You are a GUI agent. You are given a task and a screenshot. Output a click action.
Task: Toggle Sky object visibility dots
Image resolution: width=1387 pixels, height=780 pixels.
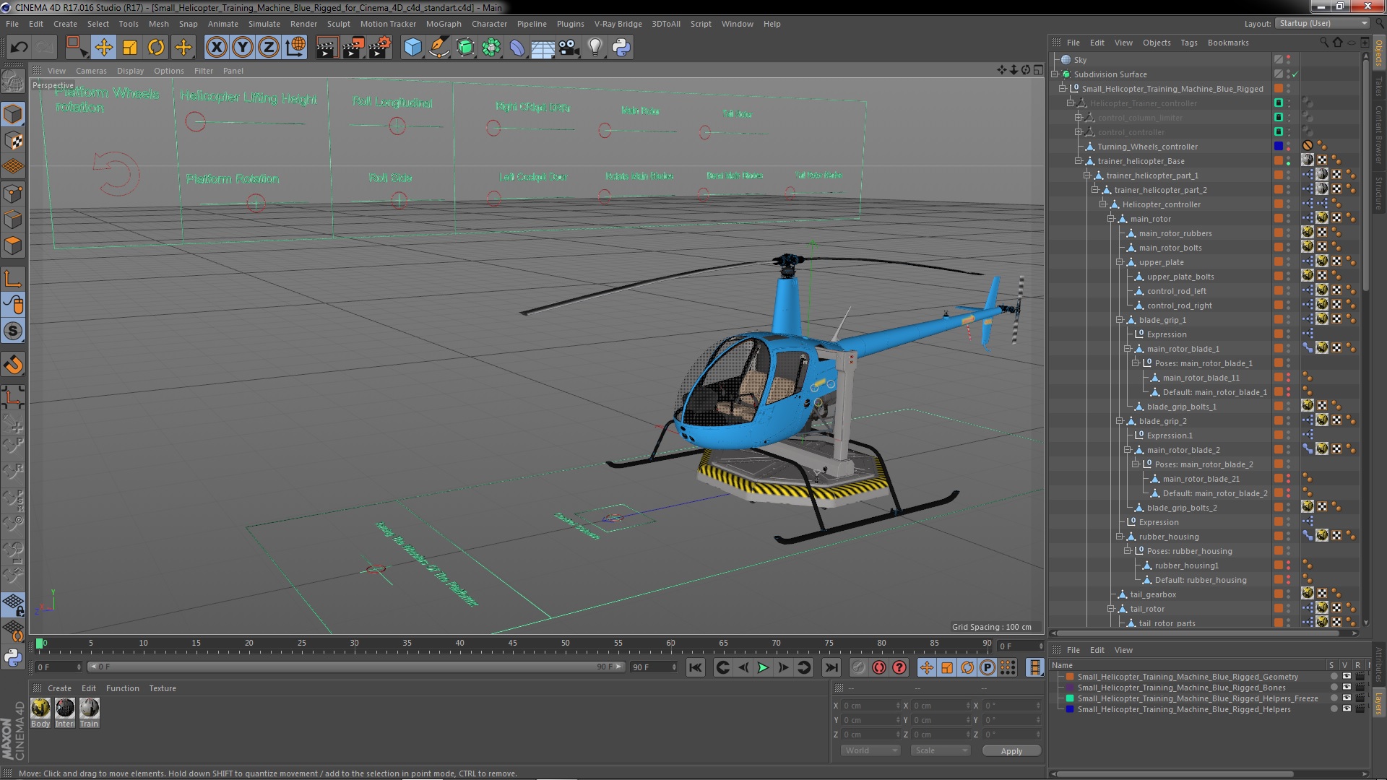point(1288,60)
